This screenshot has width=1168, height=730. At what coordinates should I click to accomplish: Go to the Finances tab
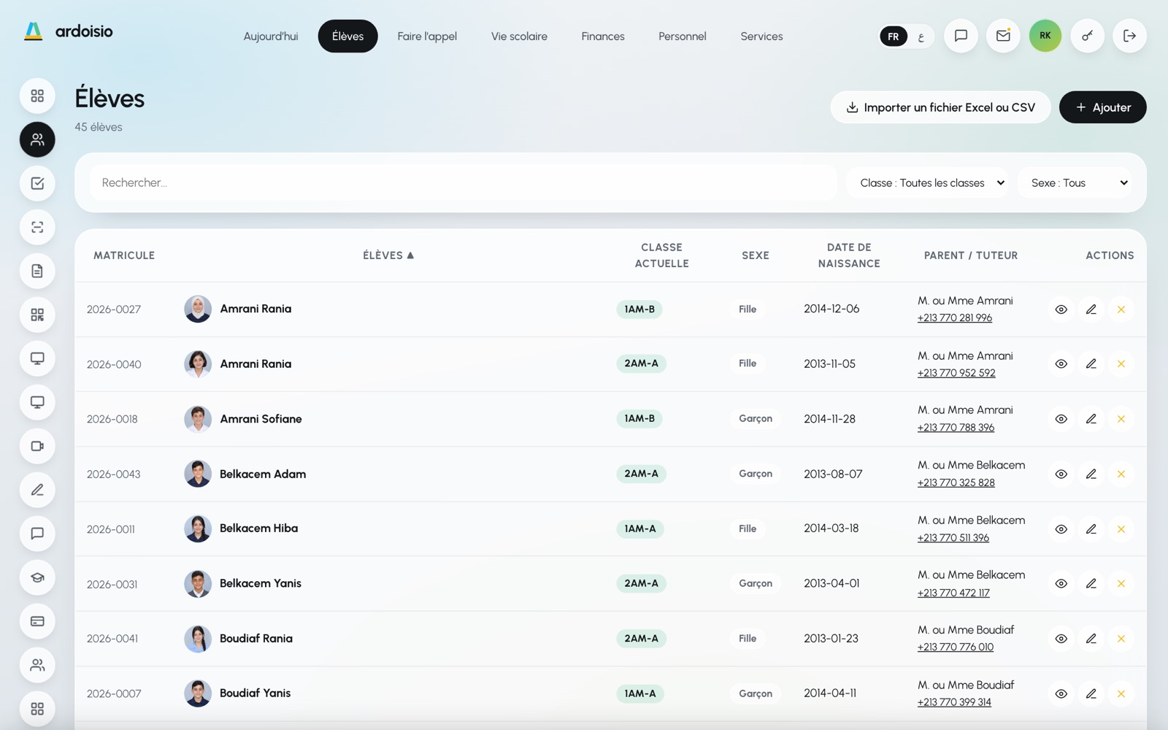tap(603, 36)
